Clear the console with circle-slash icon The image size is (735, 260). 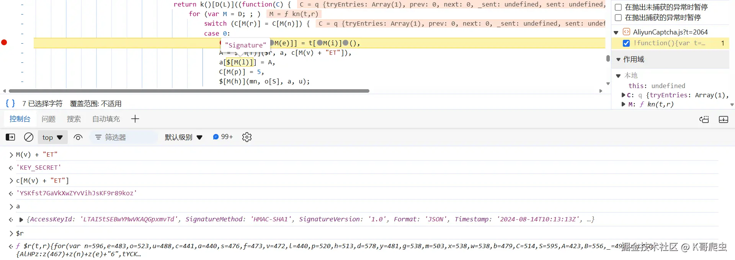[x=29, y=137]
